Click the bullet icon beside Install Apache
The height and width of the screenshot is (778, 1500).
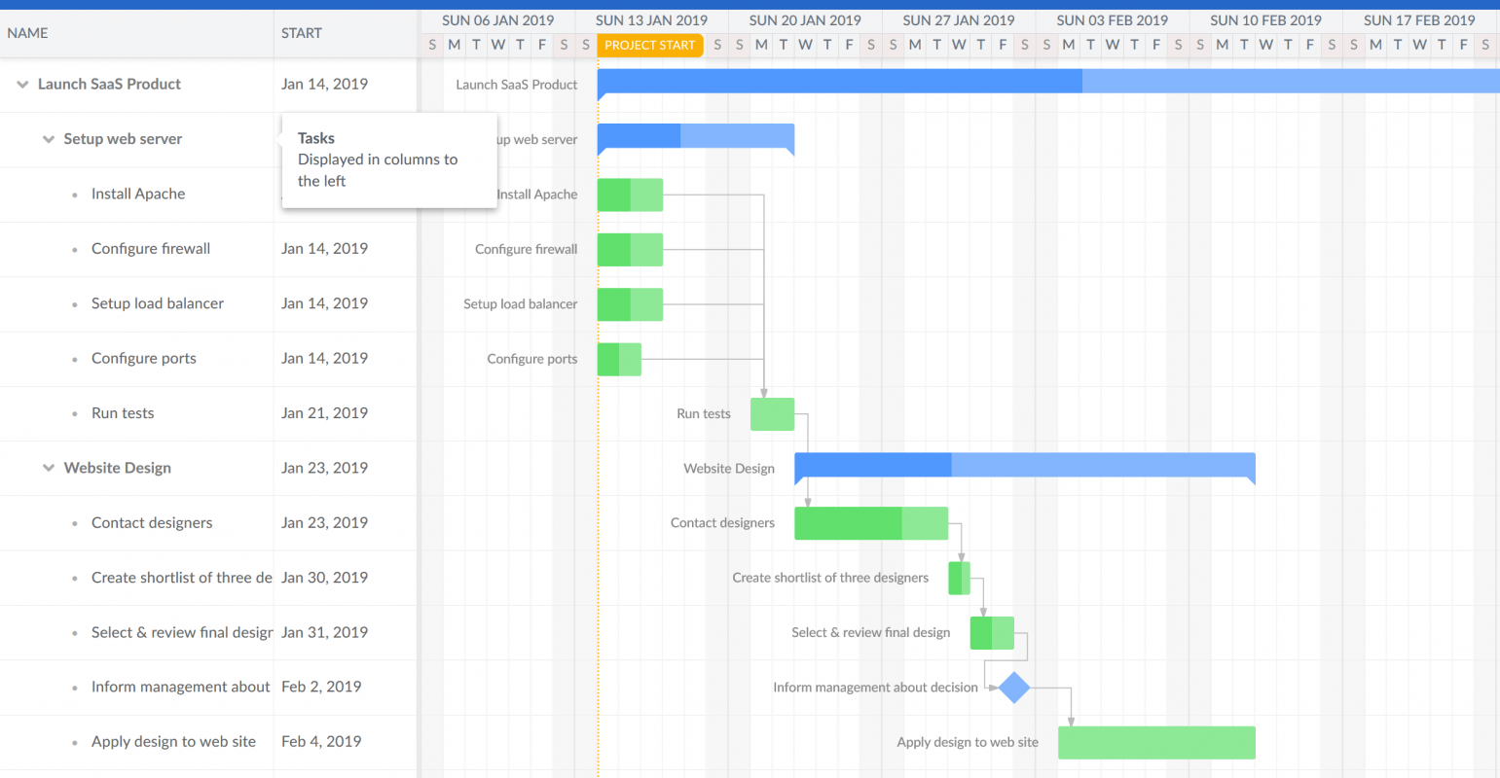(x=73, y=194)
